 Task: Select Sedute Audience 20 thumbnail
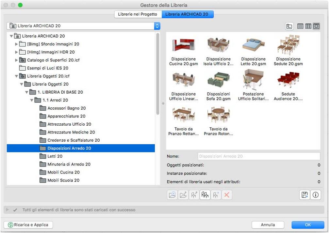point(288,86)
